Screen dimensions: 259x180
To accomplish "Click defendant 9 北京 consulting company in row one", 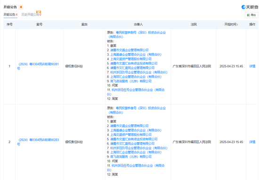I will [131, 81].
